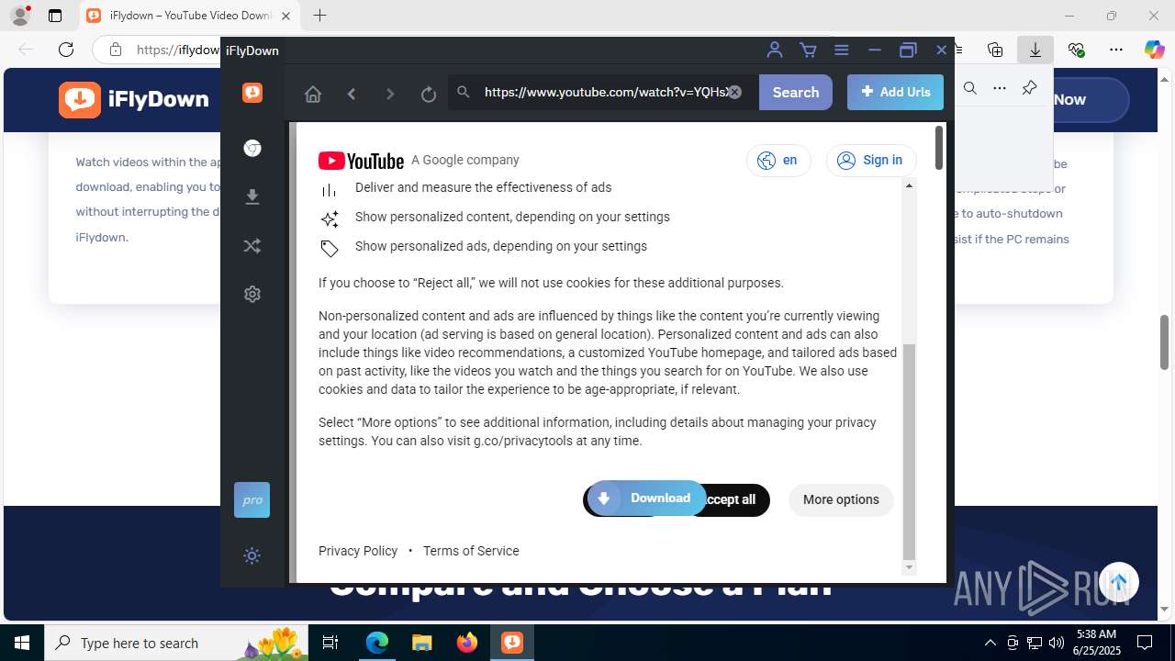This screenshot has height=661, width=1175.
Task: Open the Terms of Service link
Action: (471, 551)
